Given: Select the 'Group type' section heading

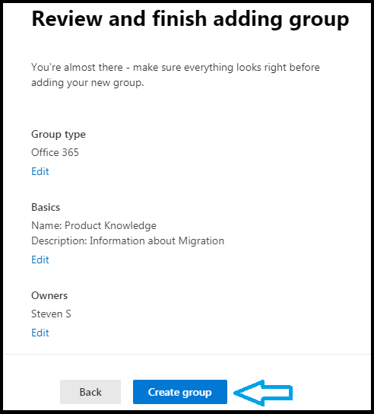Looking at the screenshot, I should coord(59,135).
